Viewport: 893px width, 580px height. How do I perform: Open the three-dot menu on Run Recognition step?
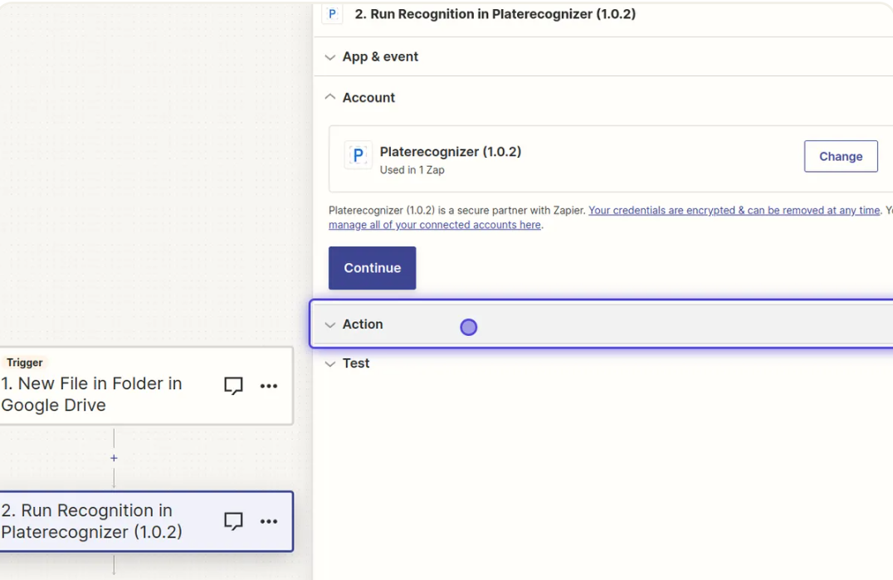pyautogui.click(x=269, y=521)
